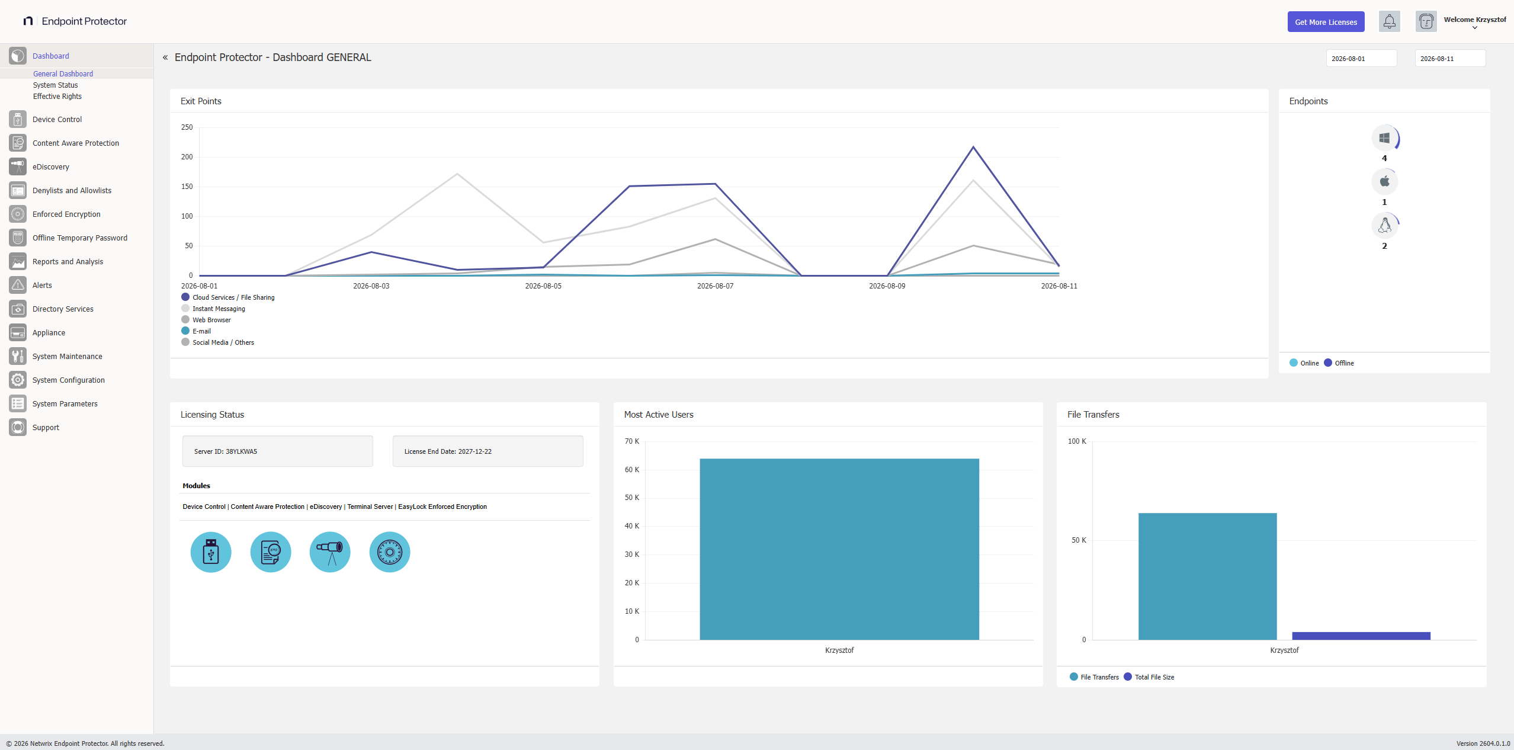Click the Enforced Encryption module circle icon
This screenshot has height=750, width=1514.
tap(390, 552)
